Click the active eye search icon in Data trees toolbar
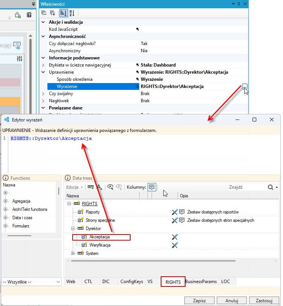Screen dimensions: 283x306 110,187
